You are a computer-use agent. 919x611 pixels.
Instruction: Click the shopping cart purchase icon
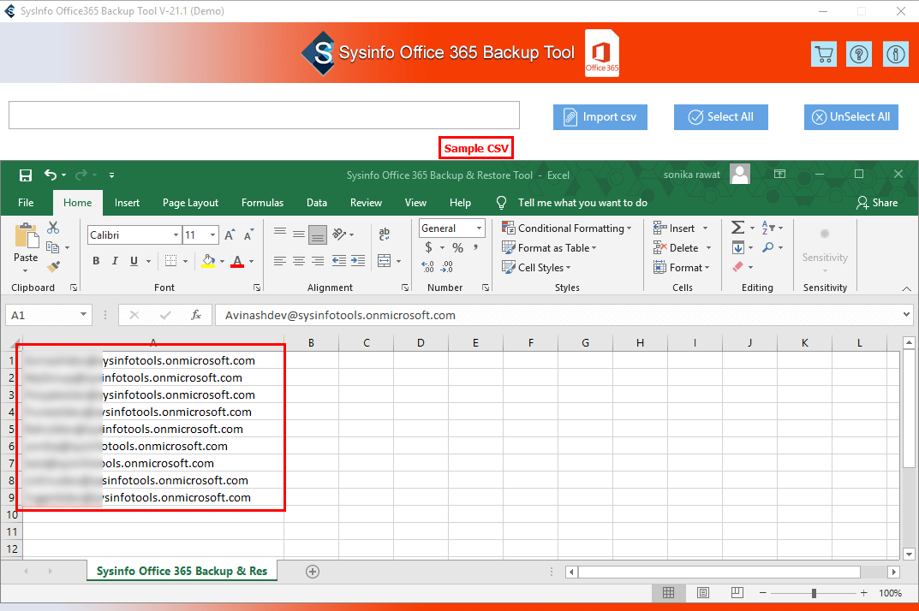(x=823, y=54)
